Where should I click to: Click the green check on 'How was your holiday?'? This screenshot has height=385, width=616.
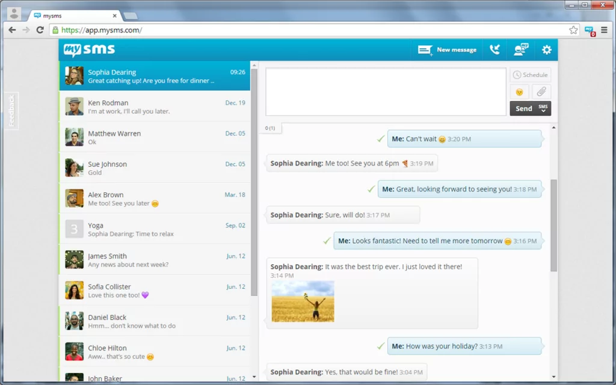(x=380, y=346)
